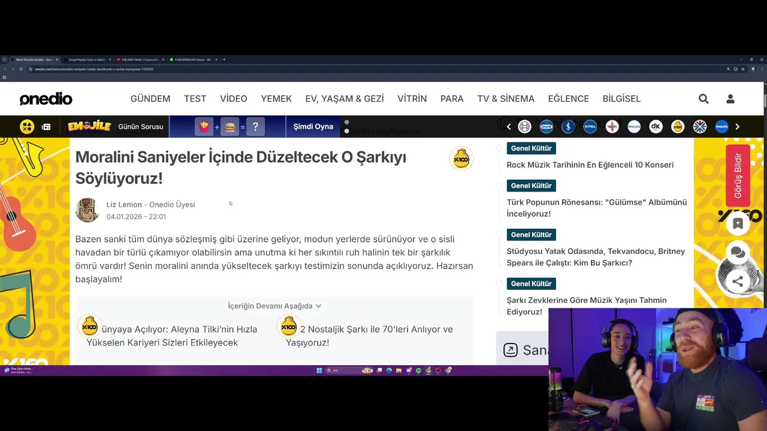Click the Emojile game logo
Image resolution: width=767 pixels, height=431 pixels.
[x=89, y=126]
